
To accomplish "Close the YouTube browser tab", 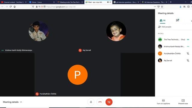I will (26, 2).
